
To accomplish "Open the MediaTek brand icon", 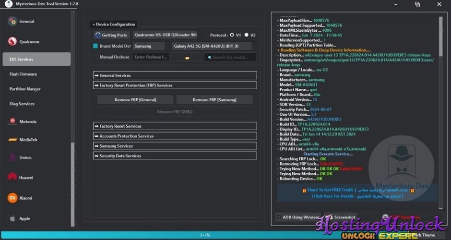I will [x=12, y=140].
